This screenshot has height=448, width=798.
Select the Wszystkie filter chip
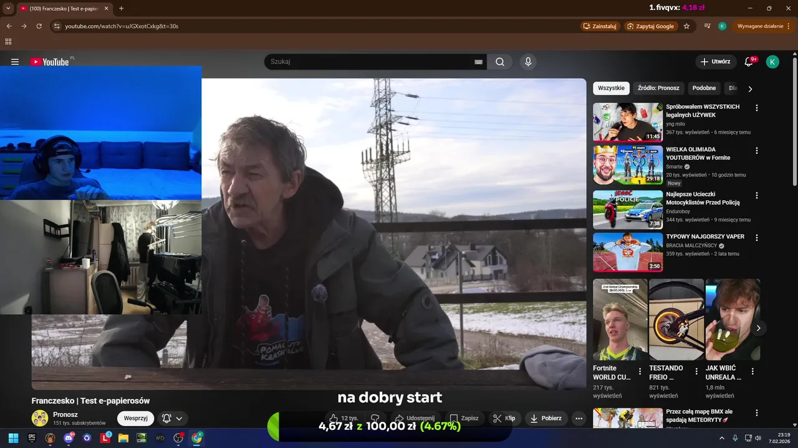coord(611,88)
